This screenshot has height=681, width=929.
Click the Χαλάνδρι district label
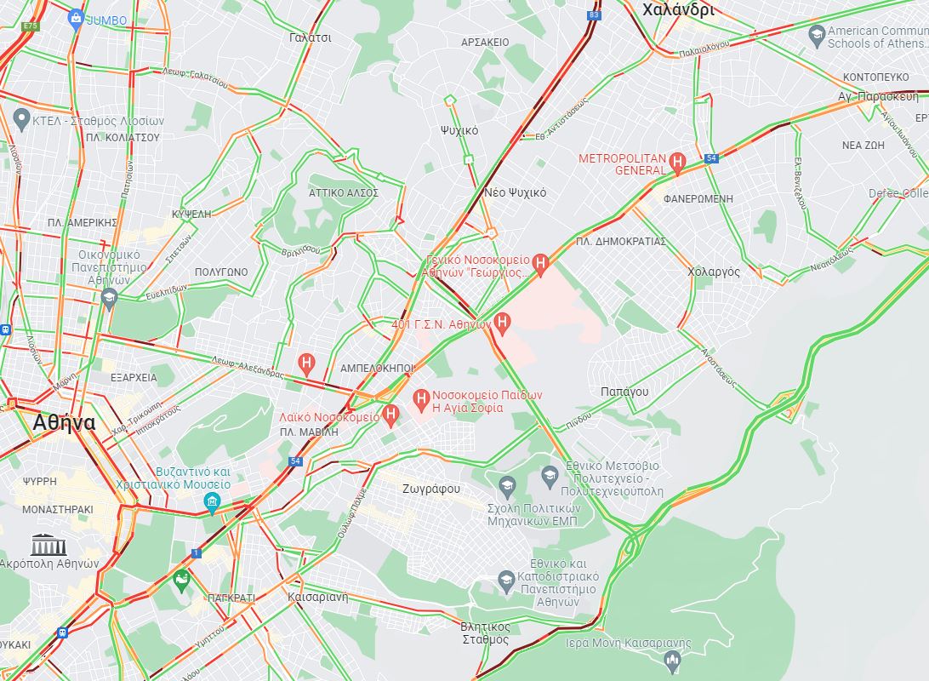coord(678,9)
